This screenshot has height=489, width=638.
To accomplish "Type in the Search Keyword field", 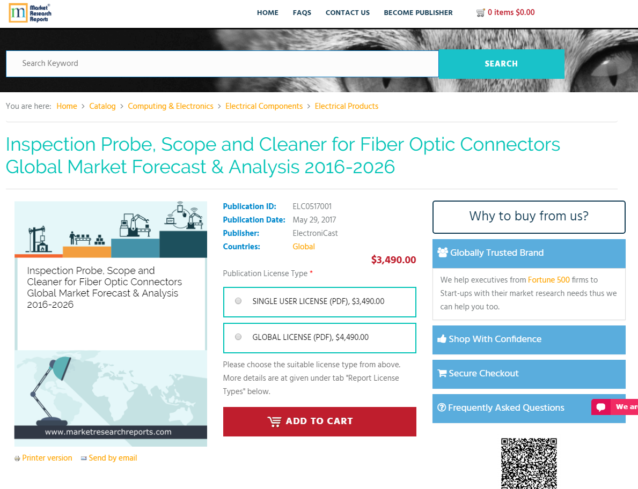I will 222,64.
